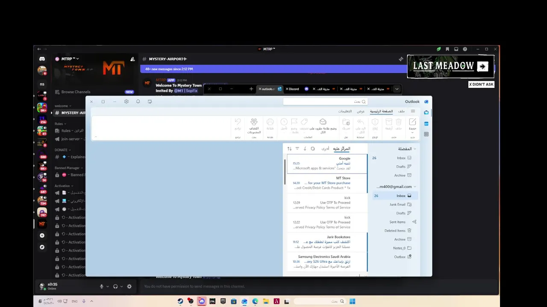Screen dimensions: 547x307
Task: Click Discord invite people icon beside MTRP
Action: [x=132, y=59]
